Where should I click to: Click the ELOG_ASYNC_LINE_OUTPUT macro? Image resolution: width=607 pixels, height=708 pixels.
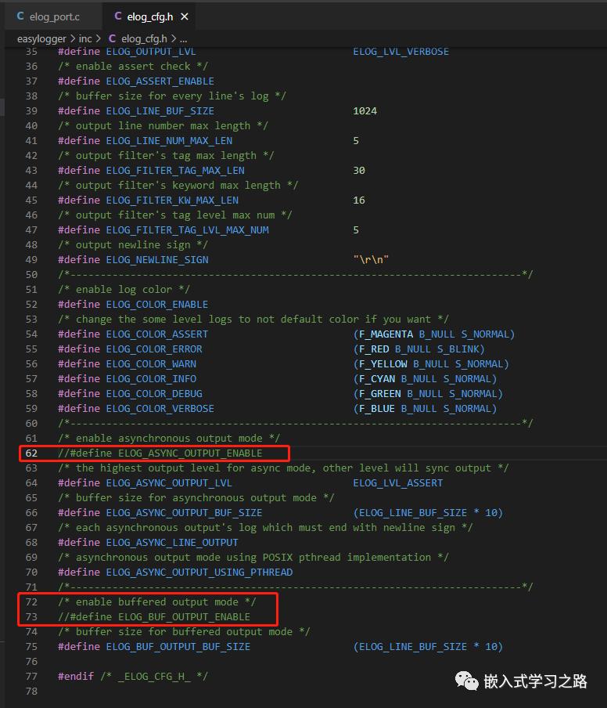[172, 542]
